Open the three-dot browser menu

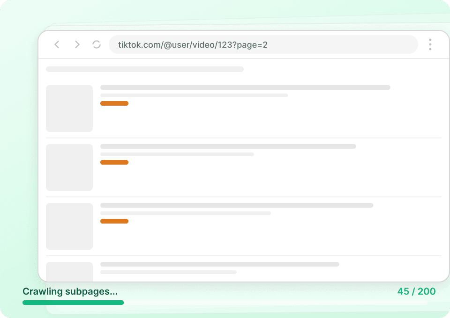coord(430,44)
